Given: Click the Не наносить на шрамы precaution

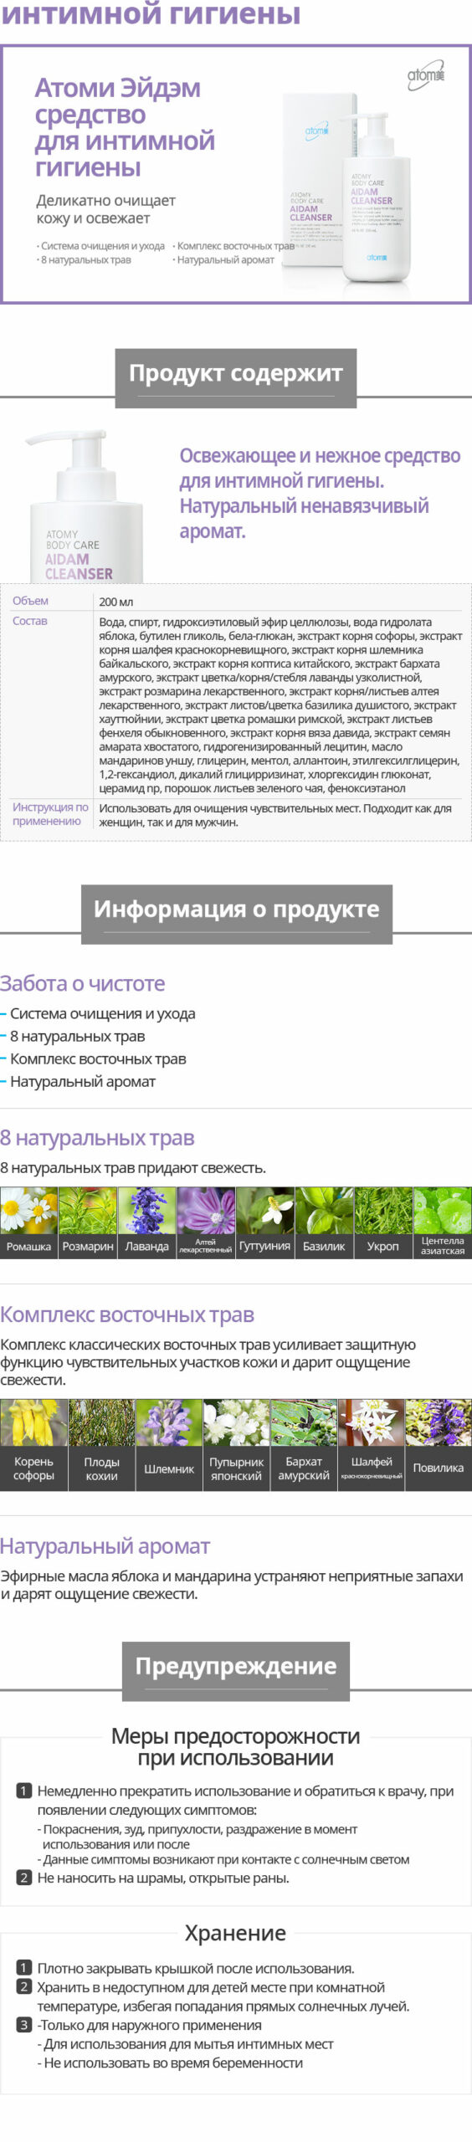Looking at the screenshot, I should point(163,1878).
